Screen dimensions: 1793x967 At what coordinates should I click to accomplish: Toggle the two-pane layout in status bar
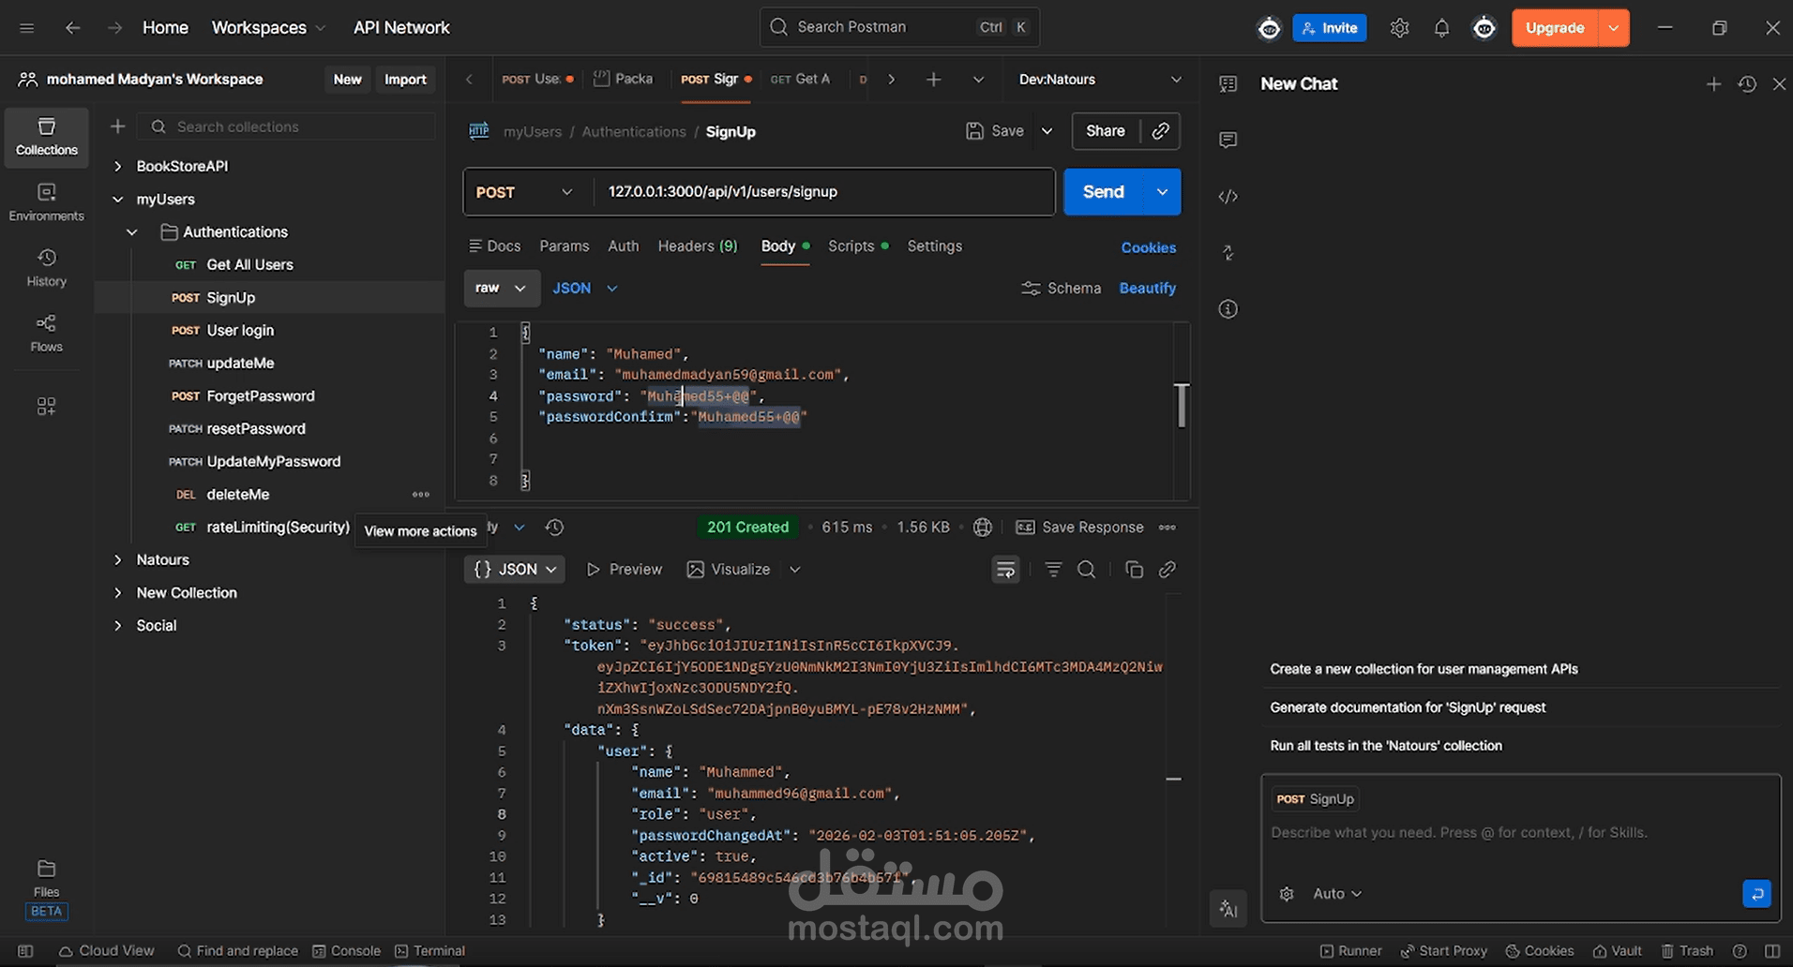coord(1771,951)
